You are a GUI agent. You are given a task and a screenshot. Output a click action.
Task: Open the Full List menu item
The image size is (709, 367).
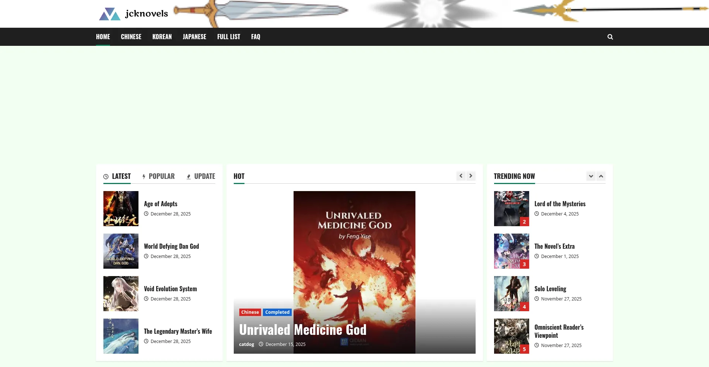pos(229,37)
